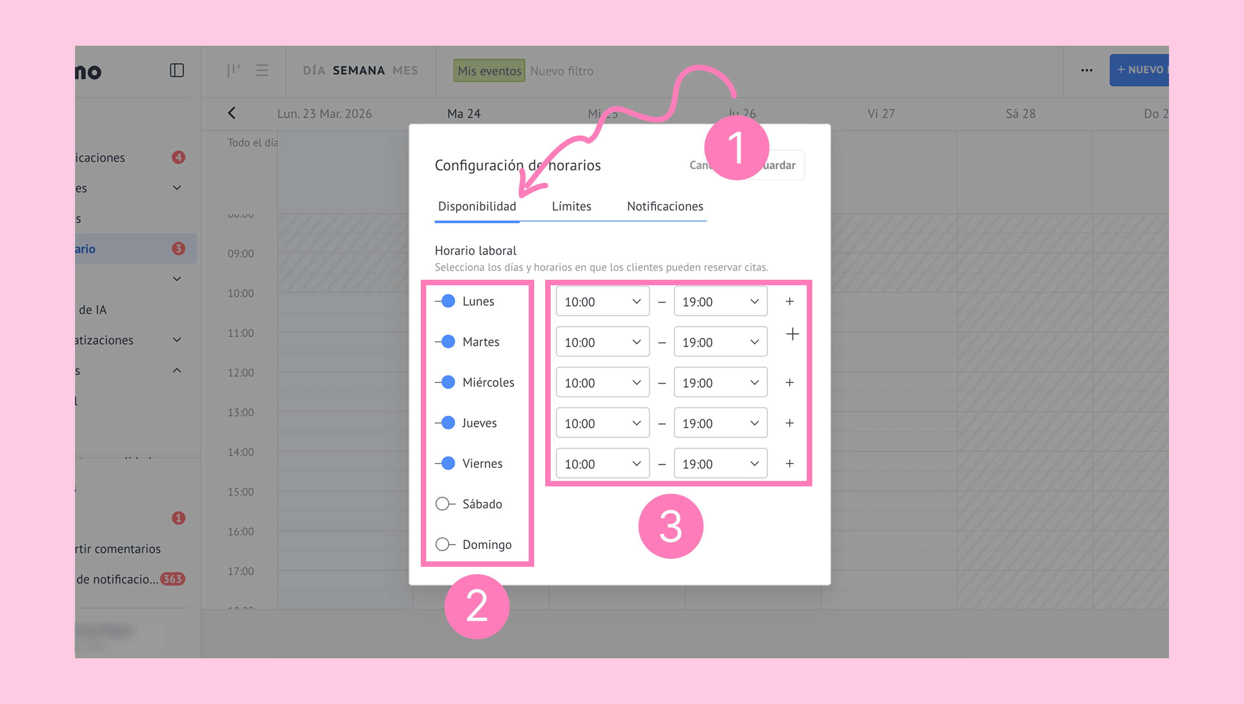Go to previous week arrow

coord(232,113)
